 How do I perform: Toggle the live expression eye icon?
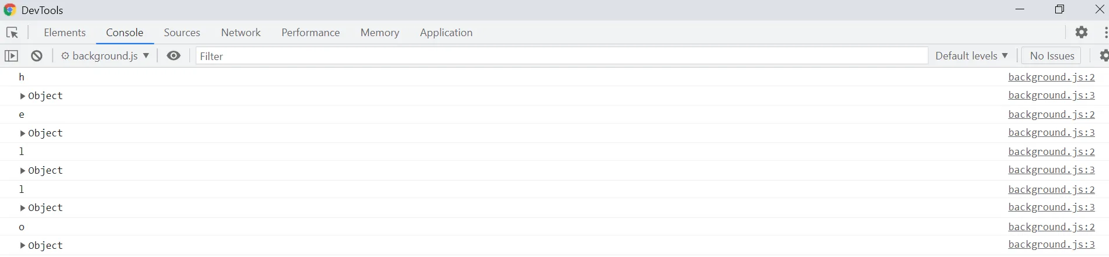point(174,56)
